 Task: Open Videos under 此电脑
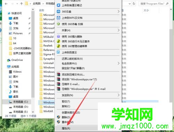(17, 72)
